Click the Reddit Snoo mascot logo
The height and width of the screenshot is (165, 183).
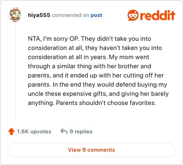tap(133, 15)
